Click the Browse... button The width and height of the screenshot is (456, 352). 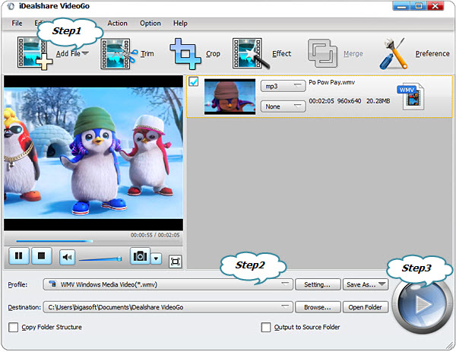coord(318,307)
